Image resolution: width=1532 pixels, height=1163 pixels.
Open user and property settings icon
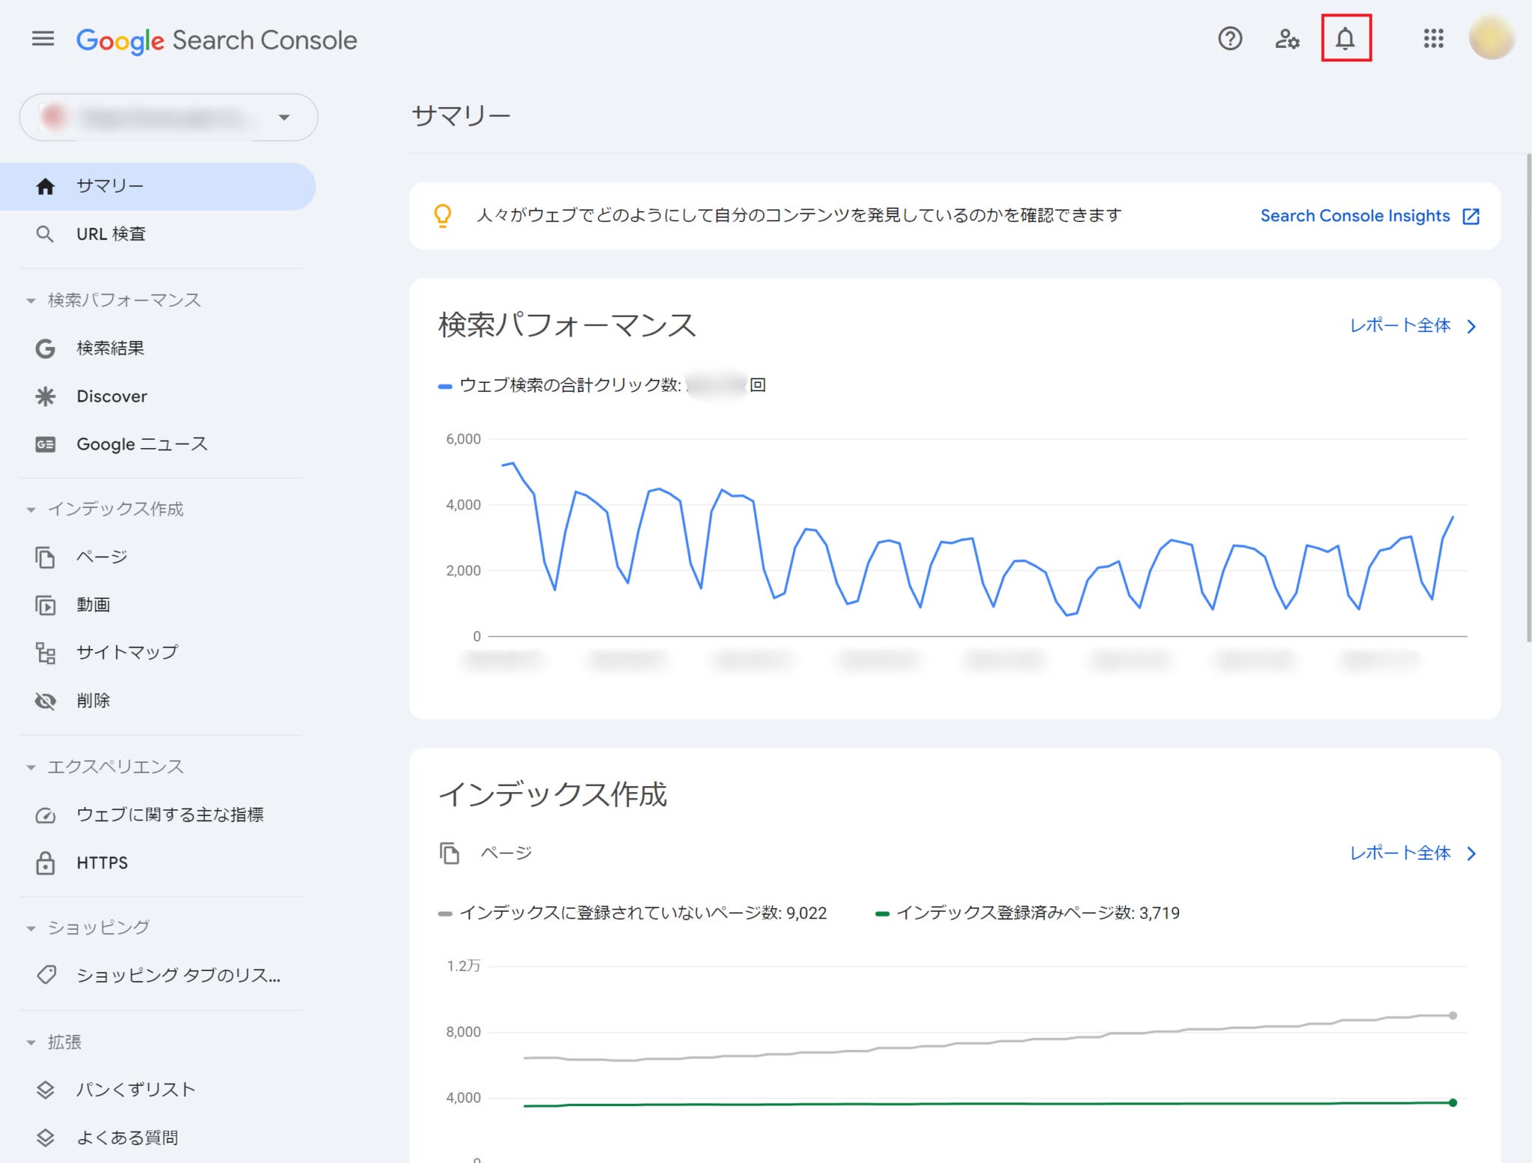(x=1287, y=38)
